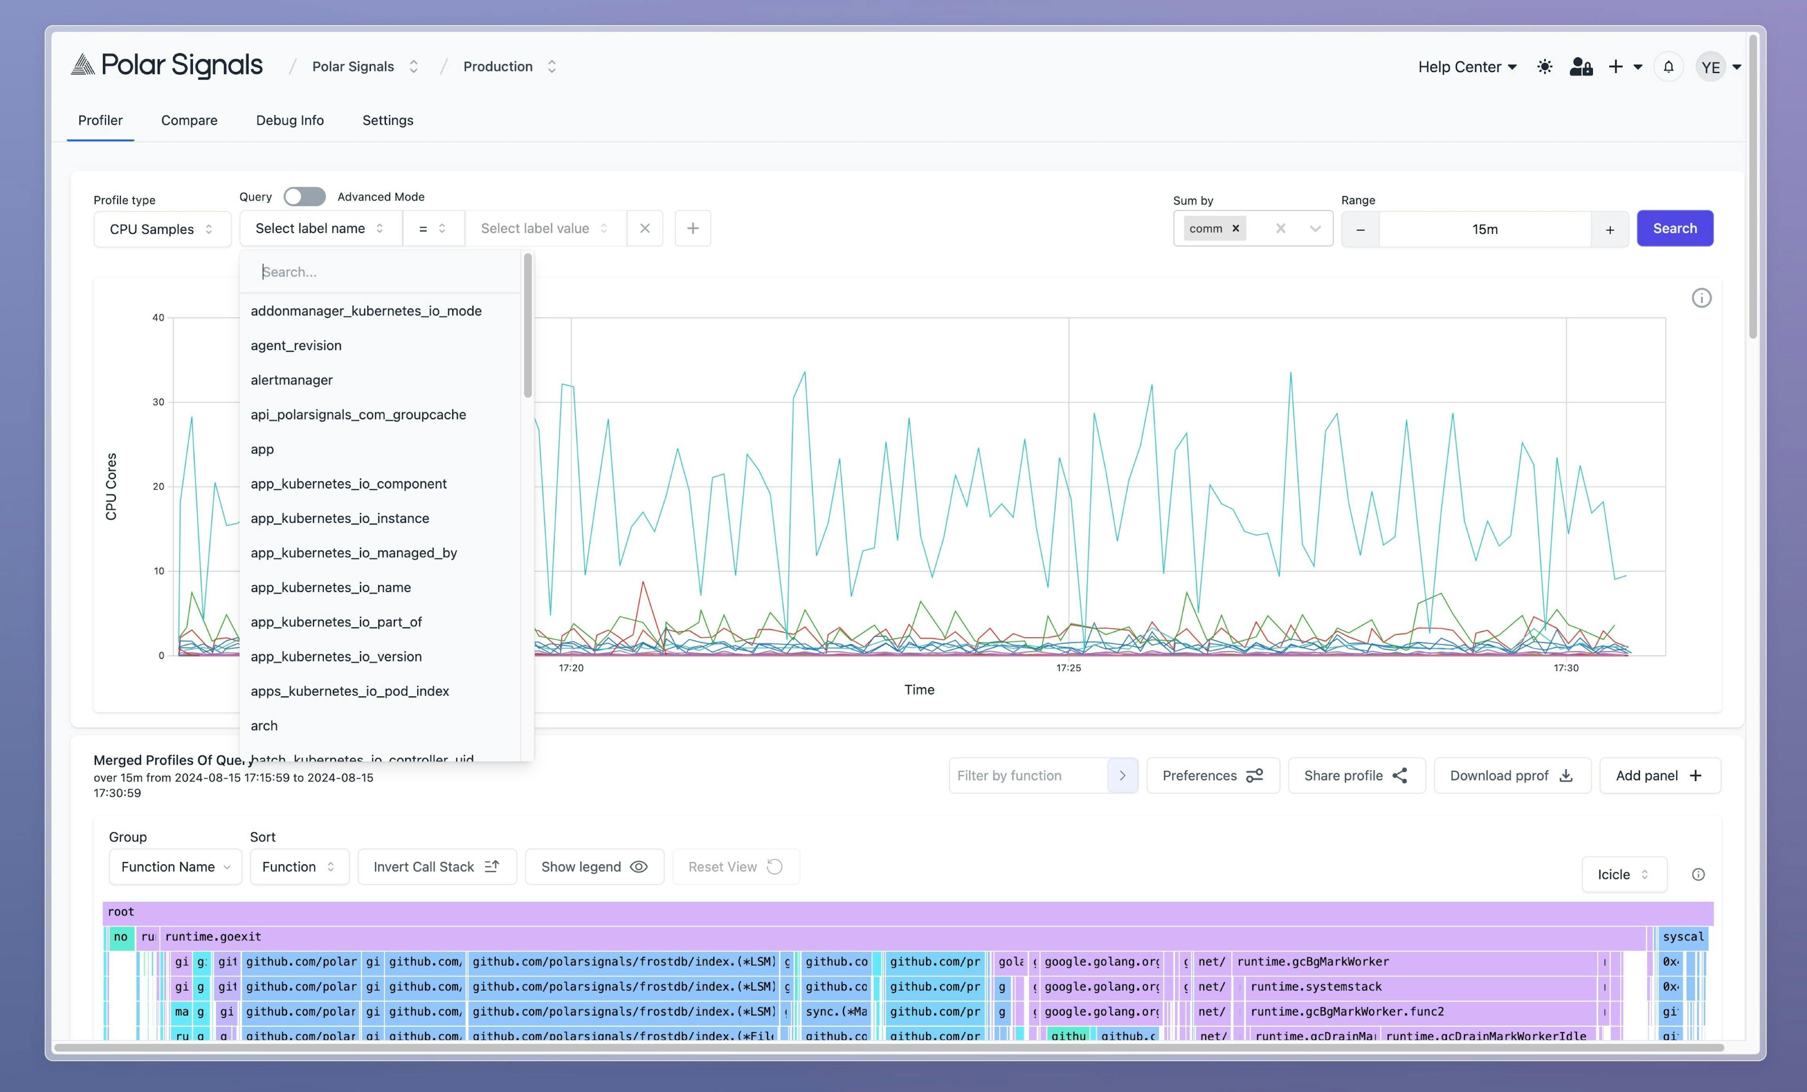The height and width of the screenshot is (1092, 1807).
Task: Toggle Show legend eye button
Action: (x=594, y=866)
